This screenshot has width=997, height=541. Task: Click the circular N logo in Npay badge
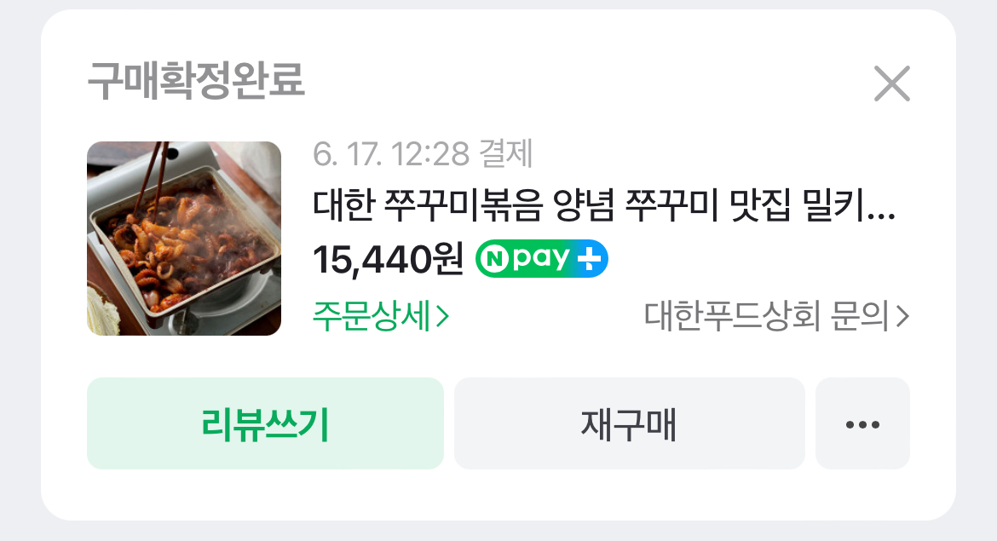495,259
